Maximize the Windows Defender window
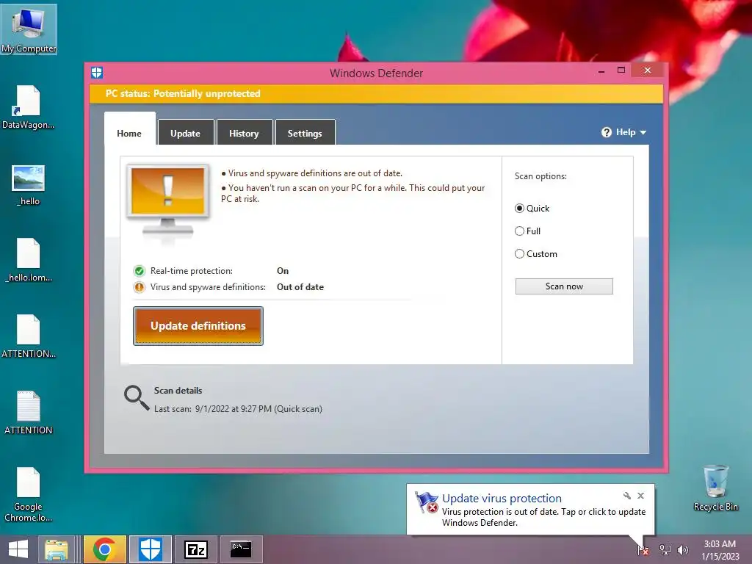Viewport: 752px width, 564px height. click(621, 70)
